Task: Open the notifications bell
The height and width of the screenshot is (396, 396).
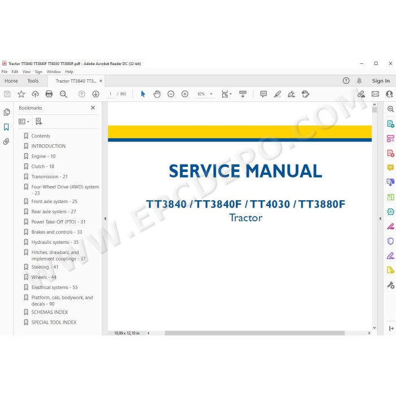Action: pos(359,81)
